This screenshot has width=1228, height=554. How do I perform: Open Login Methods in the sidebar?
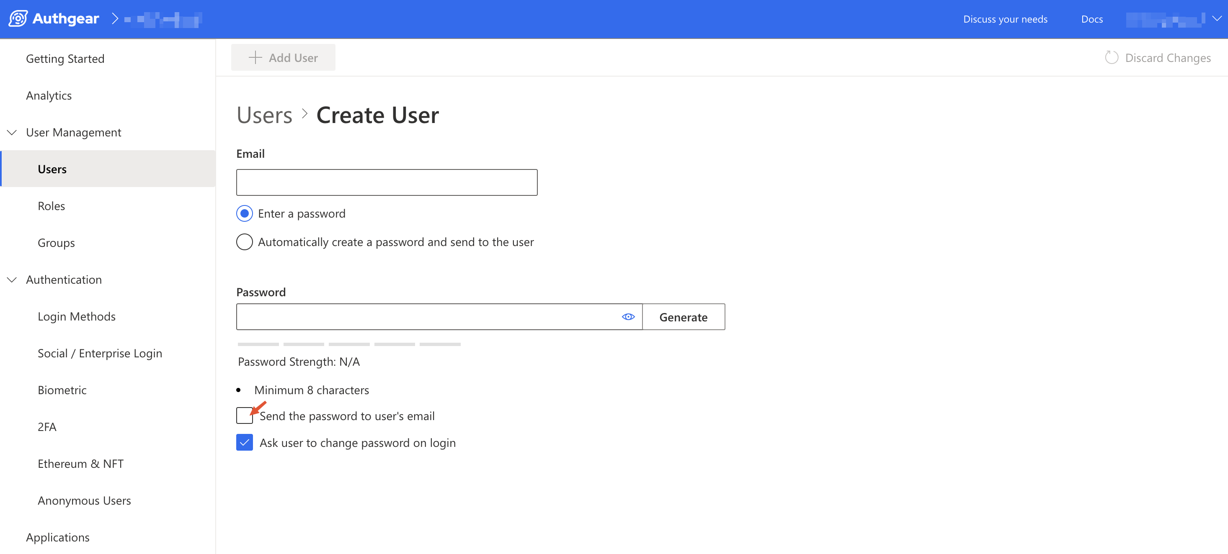76,316
